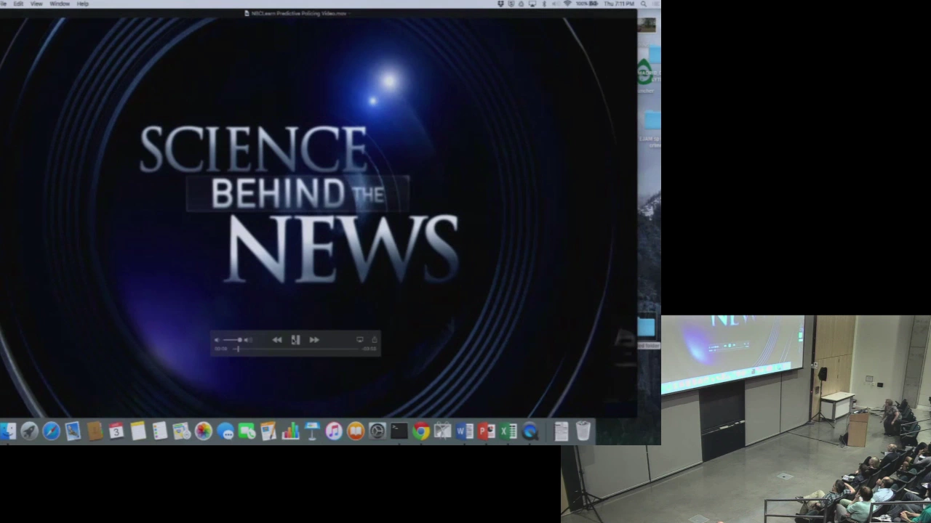Click the fast-forward button in player controls
This screenshot has width=931, height=523.
pyautogui.click(x=314, y=340)
